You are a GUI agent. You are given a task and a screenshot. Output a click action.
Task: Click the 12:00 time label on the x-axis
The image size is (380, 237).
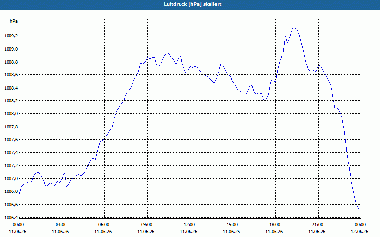(x=190, y=225)
